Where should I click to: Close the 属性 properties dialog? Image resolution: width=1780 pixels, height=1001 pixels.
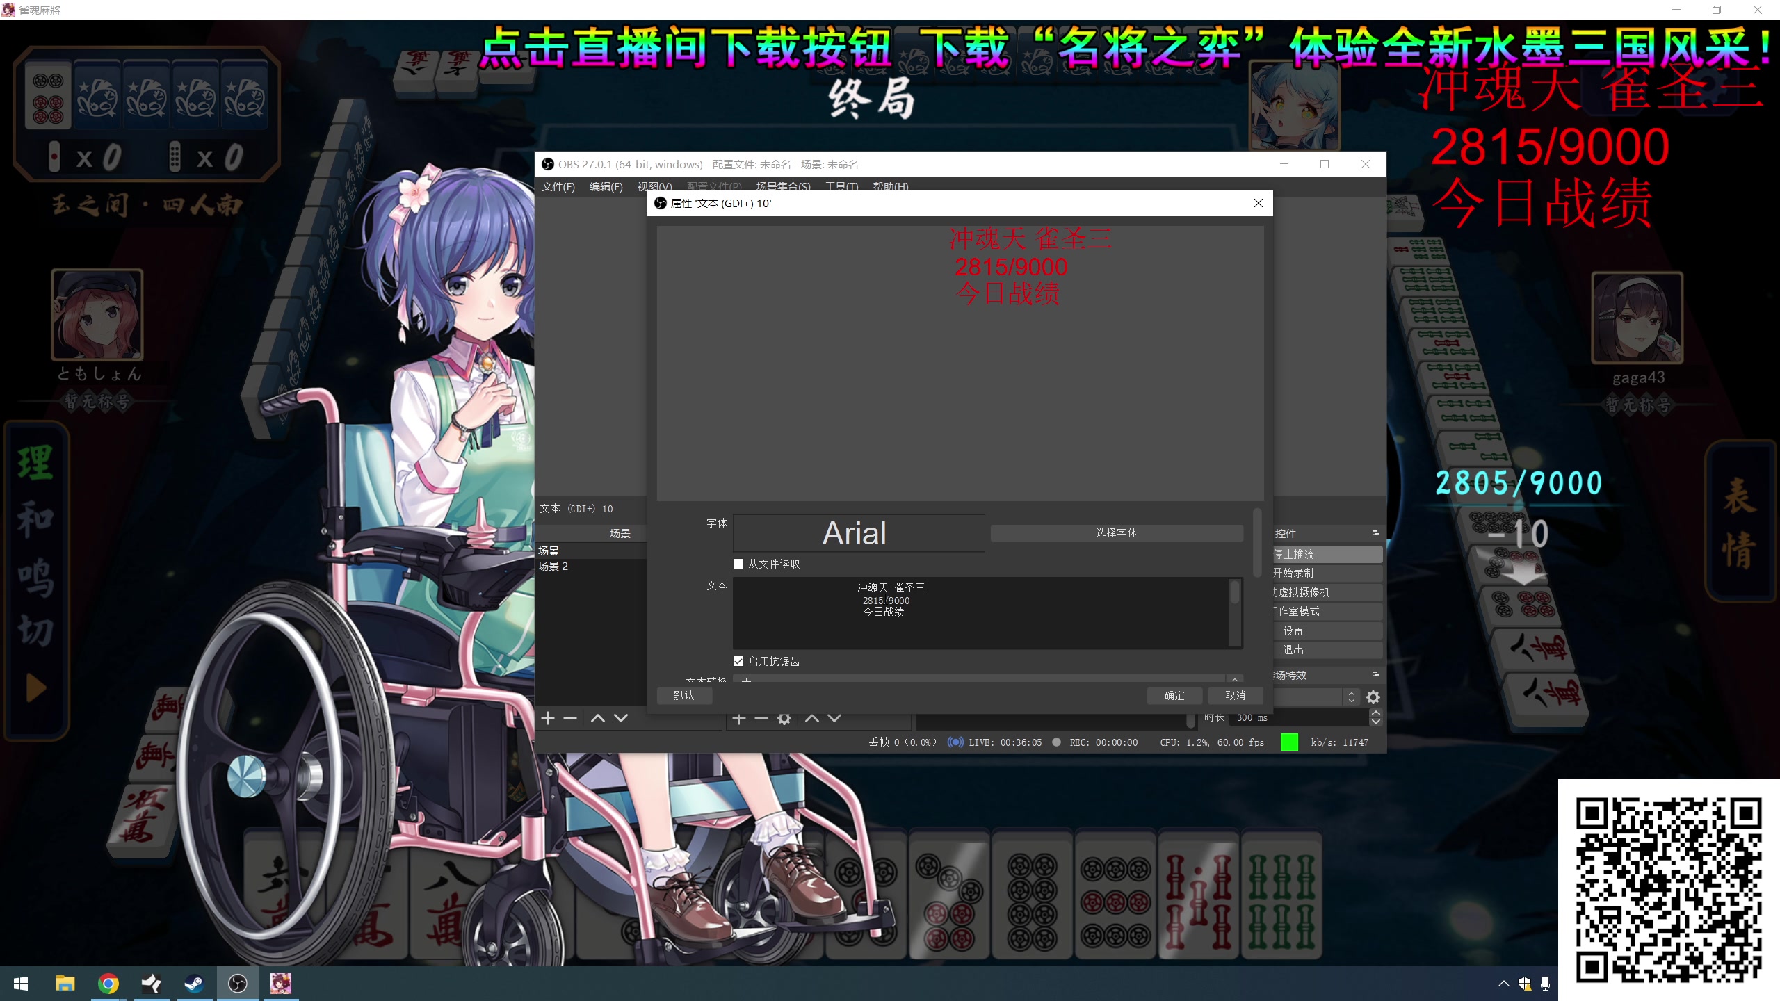pyautogui.click(x=1258, y=203)
